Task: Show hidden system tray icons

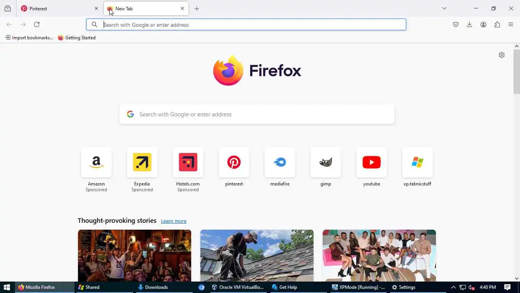Action: (453, 287)
